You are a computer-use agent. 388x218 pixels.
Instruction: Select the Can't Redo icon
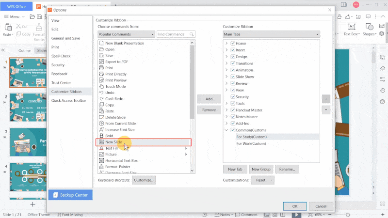point(101,99)
